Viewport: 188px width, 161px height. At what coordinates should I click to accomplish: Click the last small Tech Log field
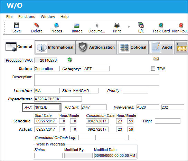pyautogui.click(x=133, y=138)
